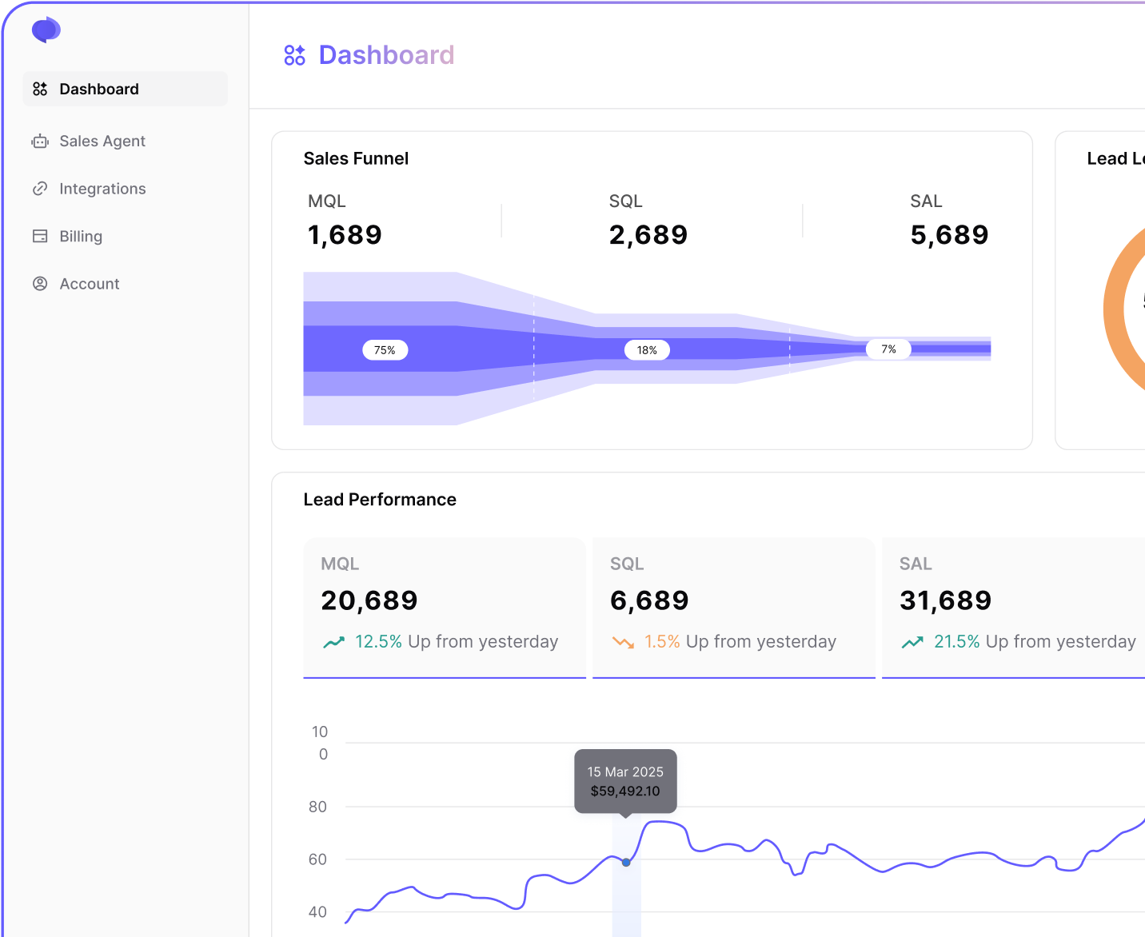Click the funnel MQL value 1,689

point(345,235)
